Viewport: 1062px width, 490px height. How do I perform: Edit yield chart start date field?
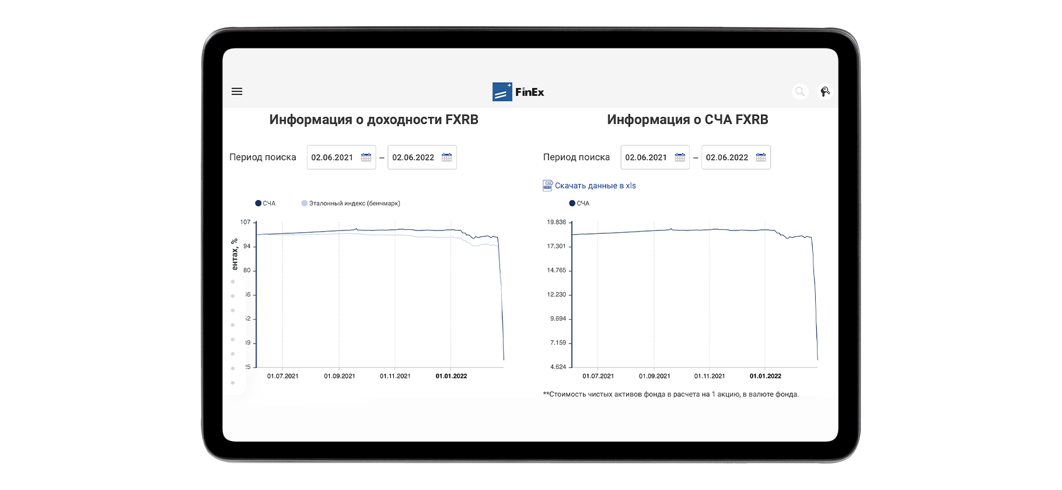pos(341,157)
